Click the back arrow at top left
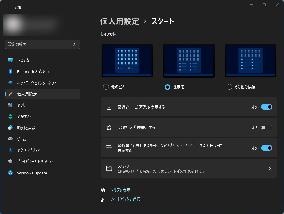Image resolution: width=284 pixels, height=214 pixels. click(x=6, y=7)
